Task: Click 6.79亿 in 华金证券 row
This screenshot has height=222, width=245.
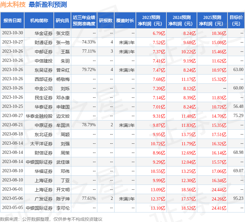Action: point(159,33)
